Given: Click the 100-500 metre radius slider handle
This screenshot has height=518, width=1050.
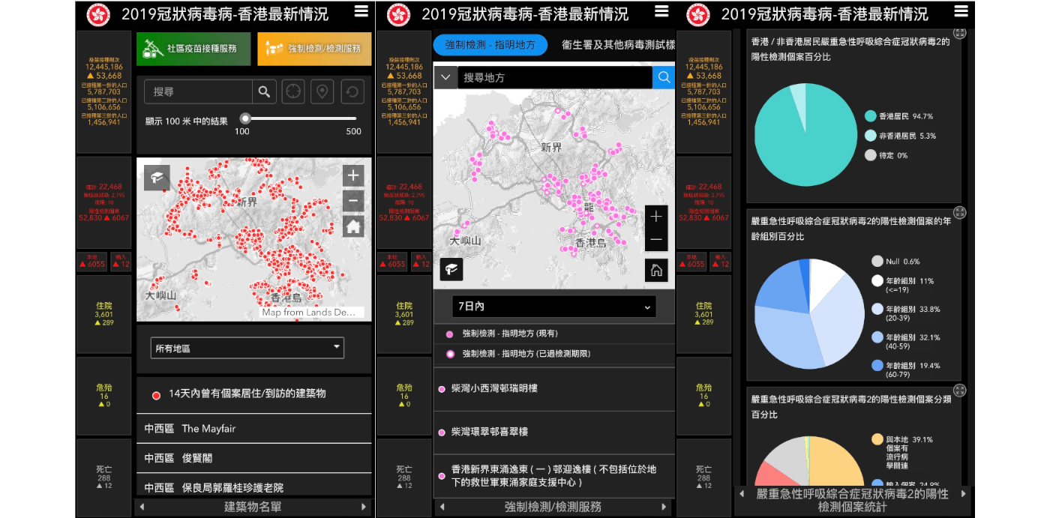Looking at the screenshot, I should [x=245, y=118].
